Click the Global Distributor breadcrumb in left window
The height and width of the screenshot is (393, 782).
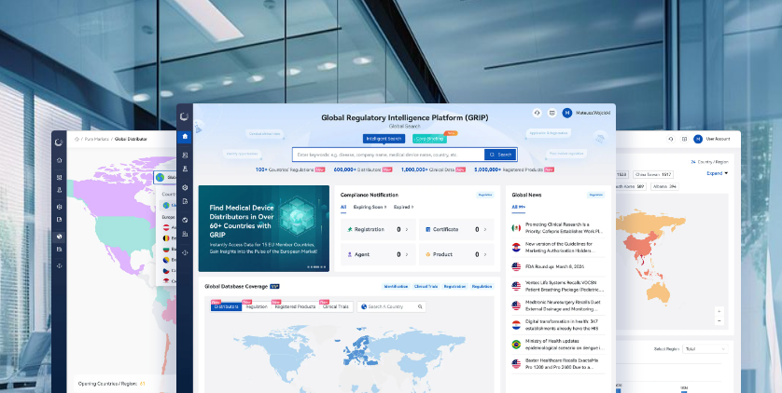(x=131, y=140)
